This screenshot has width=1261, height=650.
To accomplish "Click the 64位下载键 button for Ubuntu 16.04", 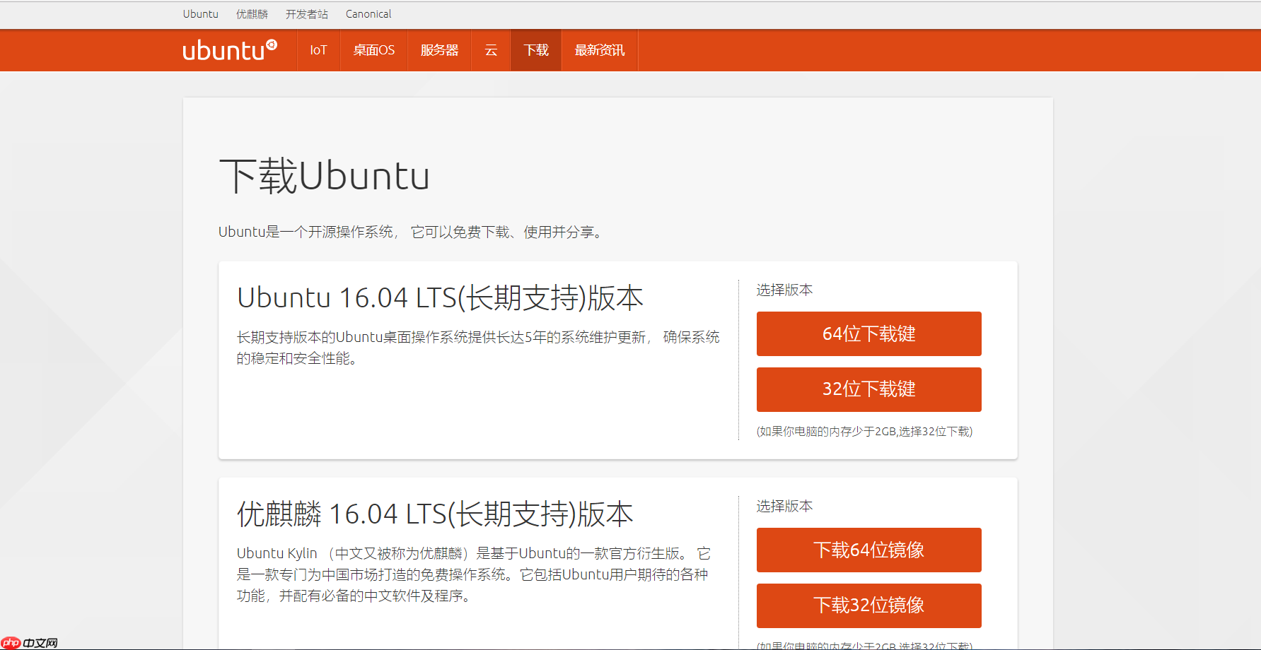I will [x=869, y=333].
